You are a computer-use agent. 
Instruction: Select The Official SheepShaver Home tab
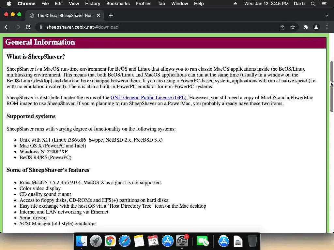point(65,16)
